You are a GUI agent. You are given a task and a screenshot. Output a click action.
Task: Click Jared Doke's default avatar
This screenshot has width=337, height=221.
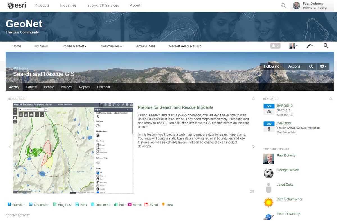[268, 188]
